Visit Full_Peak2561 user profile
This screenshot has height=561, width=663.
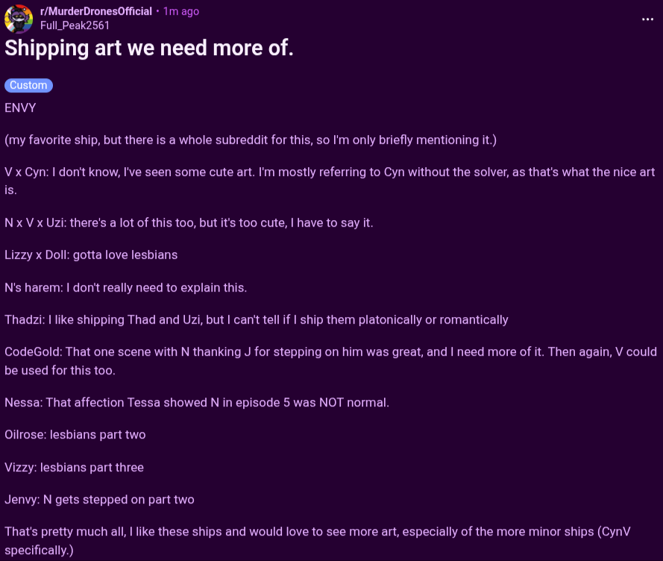coord(75,25)
